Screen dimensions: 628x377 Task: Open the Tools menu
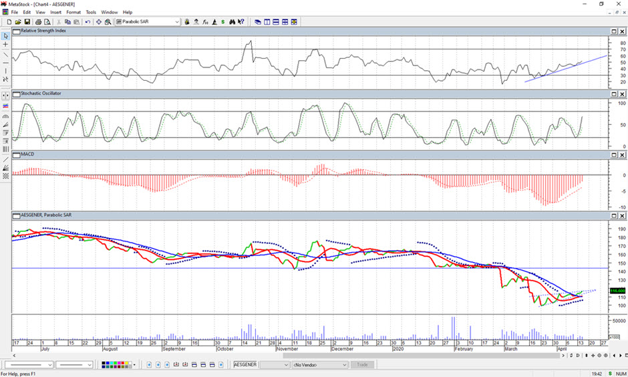[91, 12]
